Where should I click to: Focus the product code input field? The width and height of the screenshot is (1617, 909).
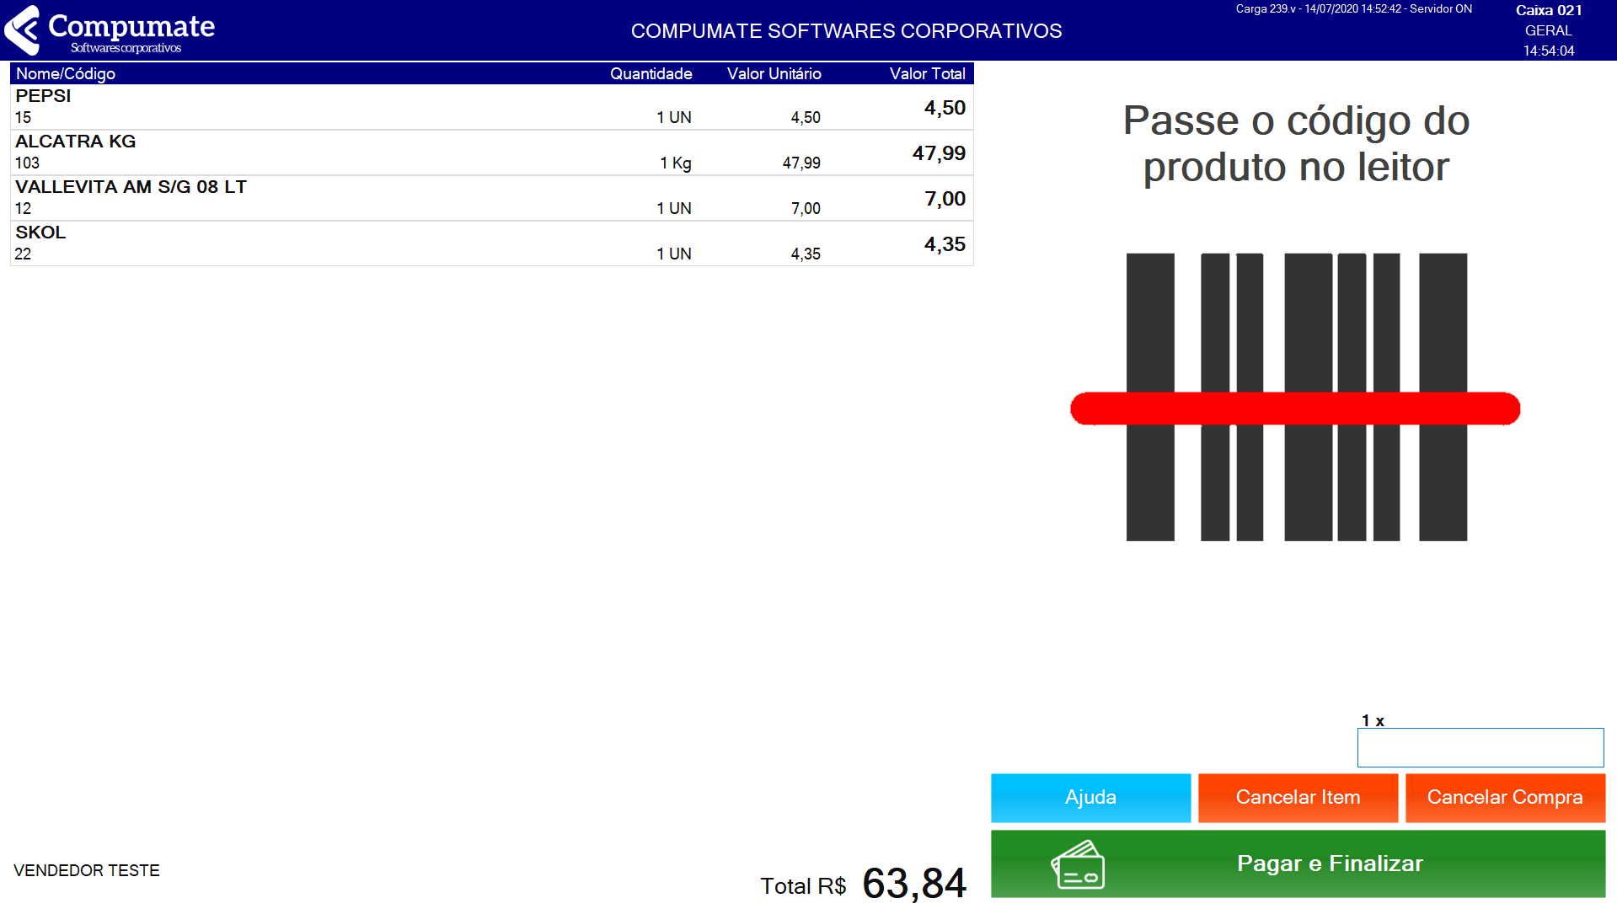coord(1480,748)
